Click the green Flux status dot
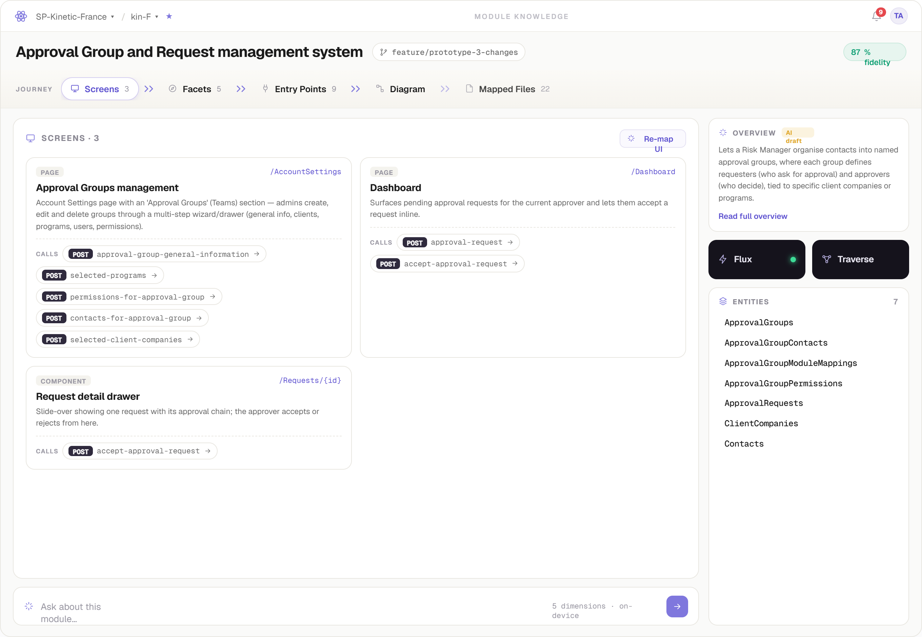Viewport: 922px width, 637px height. coord(793,260)
